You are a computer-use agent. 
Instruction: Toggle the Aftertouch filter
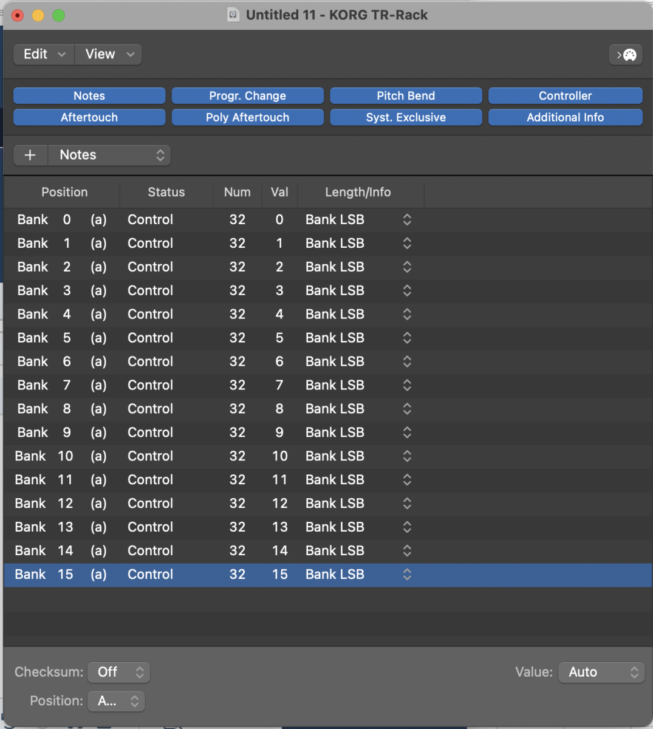89,117
